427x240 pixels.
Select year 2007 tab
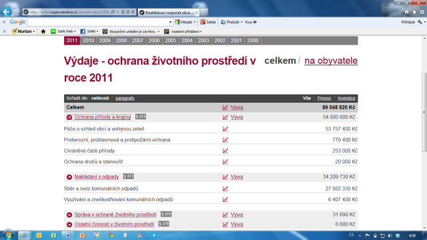pos(137,41)
